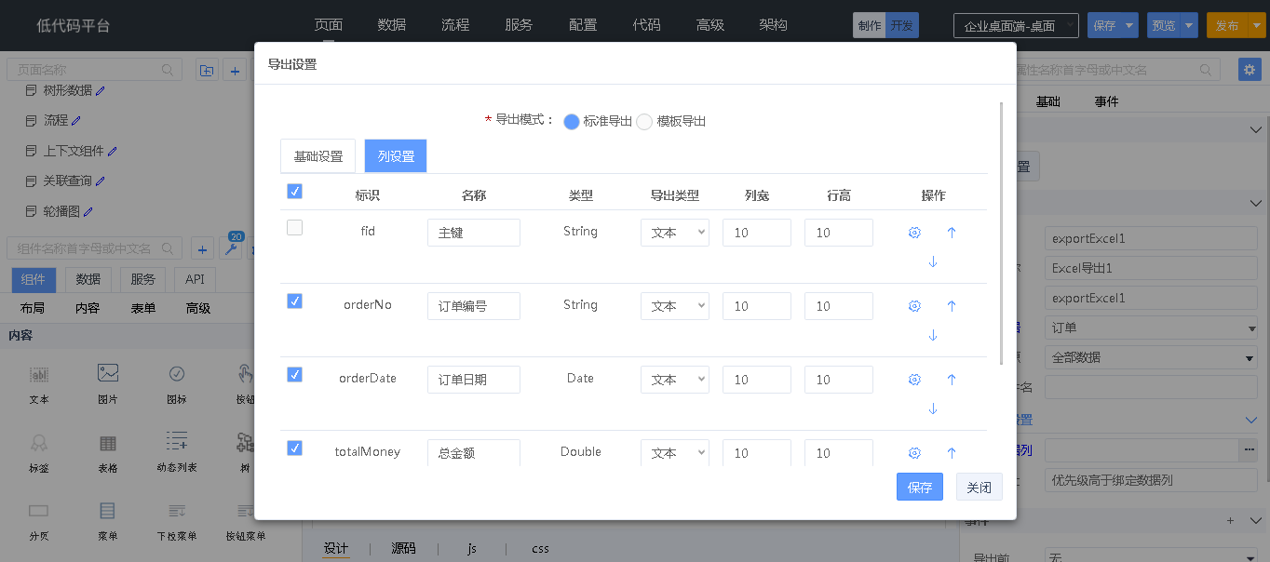Open the Data menu in top navigation
1270x562 pixels.
coord(392,25)
